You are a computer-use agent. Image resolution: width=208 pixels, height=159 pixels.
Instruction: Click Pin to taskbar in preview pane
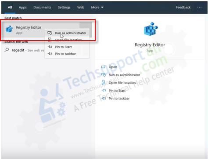point(119,99)
